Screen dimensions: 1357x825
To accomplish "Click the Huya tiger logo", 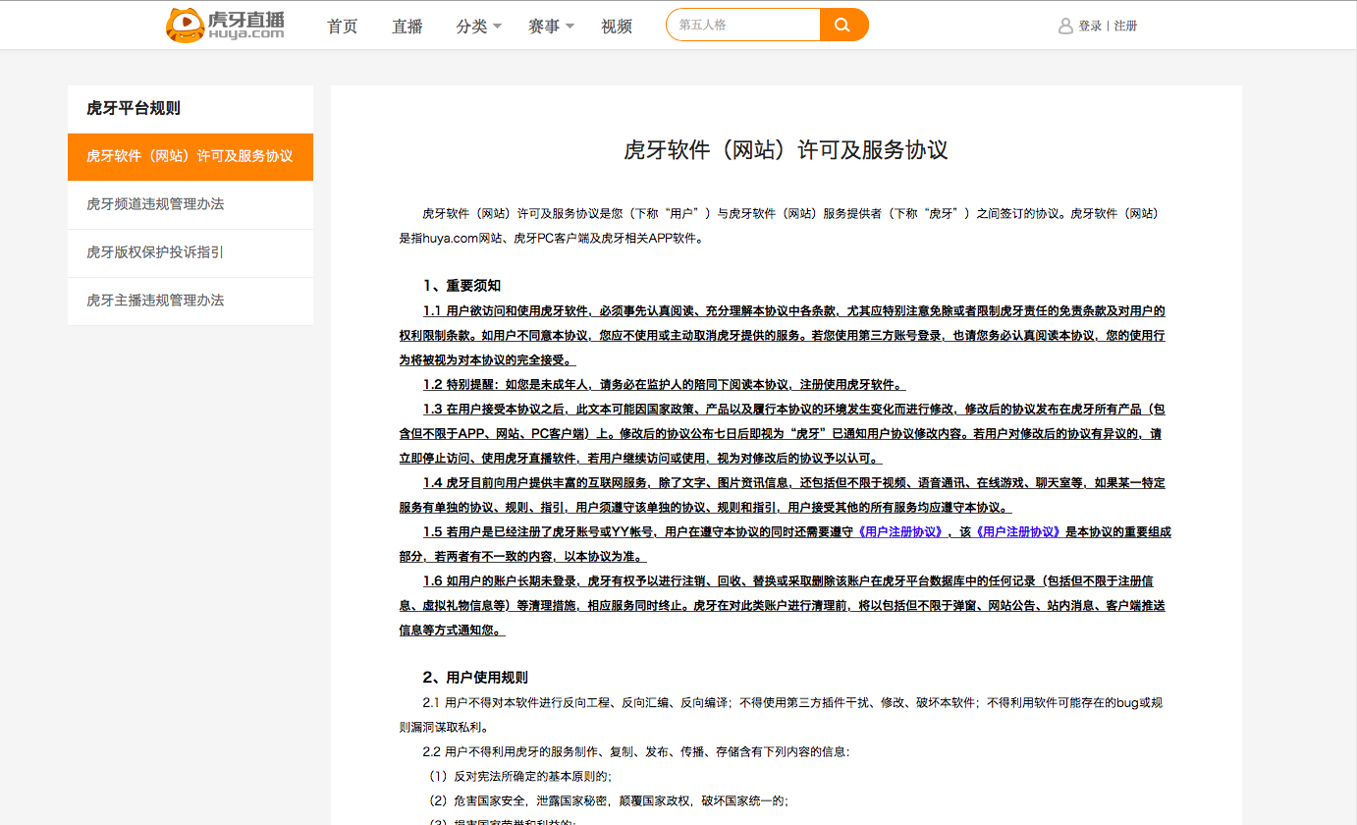I will 225,26.
